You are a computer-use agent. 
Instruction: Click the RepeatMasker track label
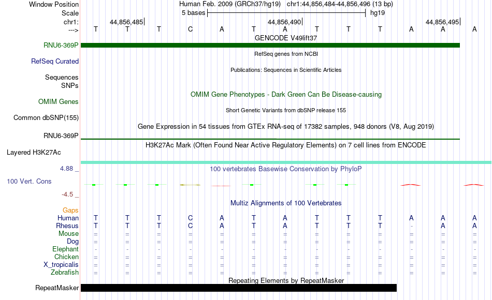tap(57, 288)
